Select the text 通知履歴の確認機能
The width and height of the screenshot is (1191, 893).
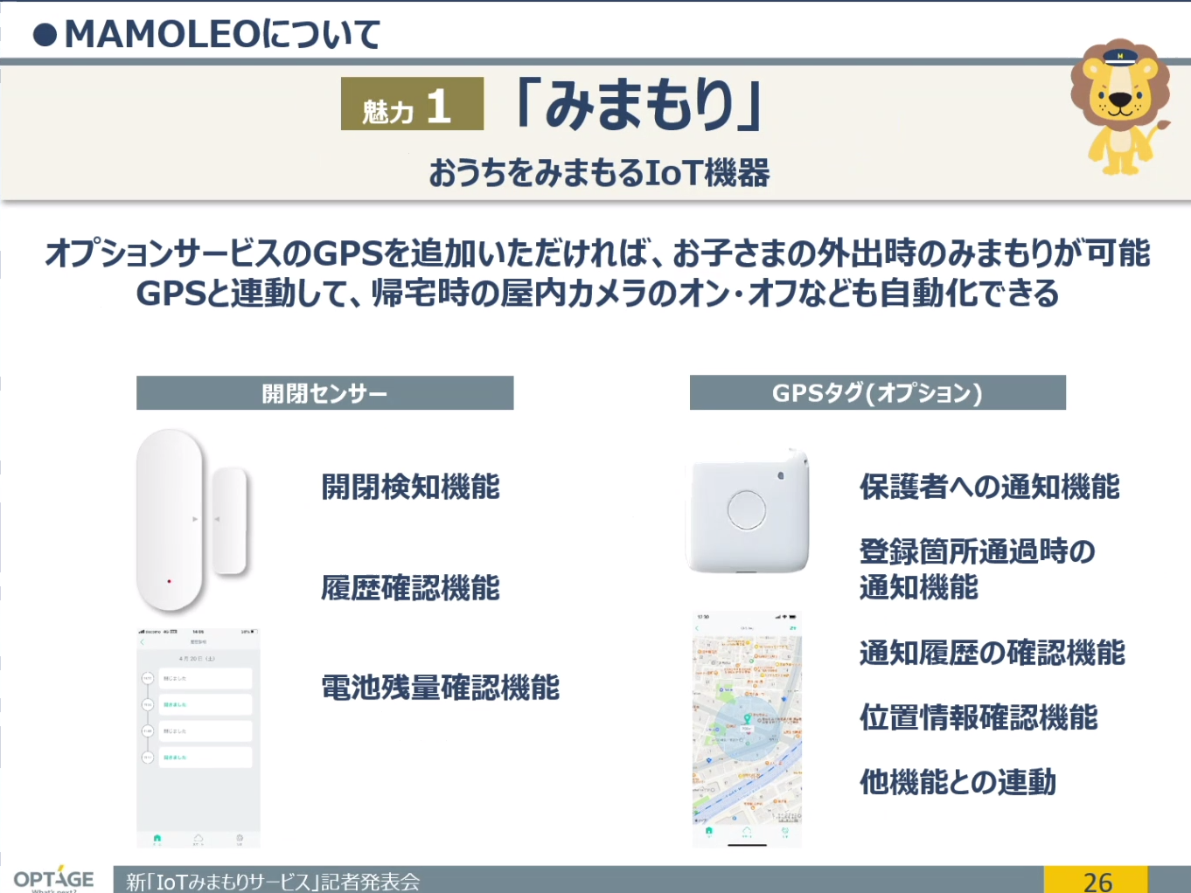click(992, 653)
